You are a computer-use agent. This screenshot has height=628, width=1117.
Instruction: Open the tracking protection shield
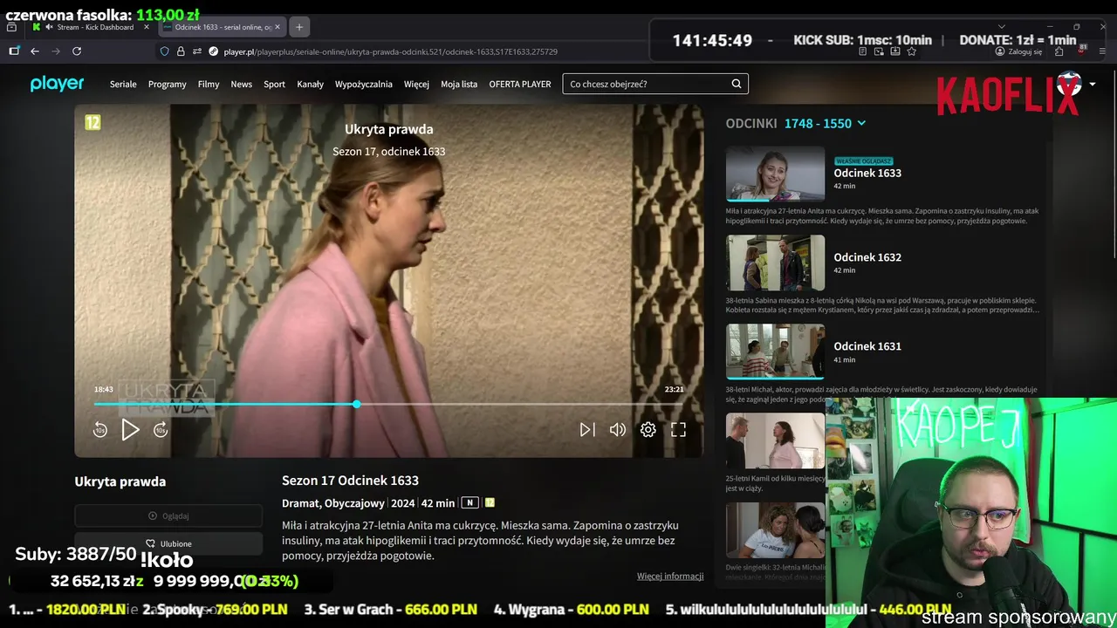pyautogui.click(x=164, y=51)
